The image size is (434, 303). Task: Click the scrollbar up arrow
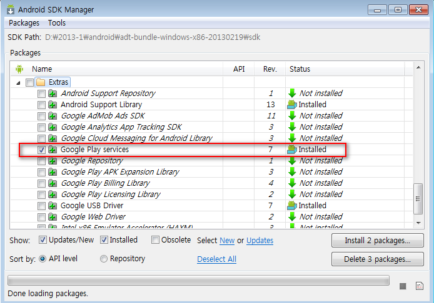tap(418, 67)
